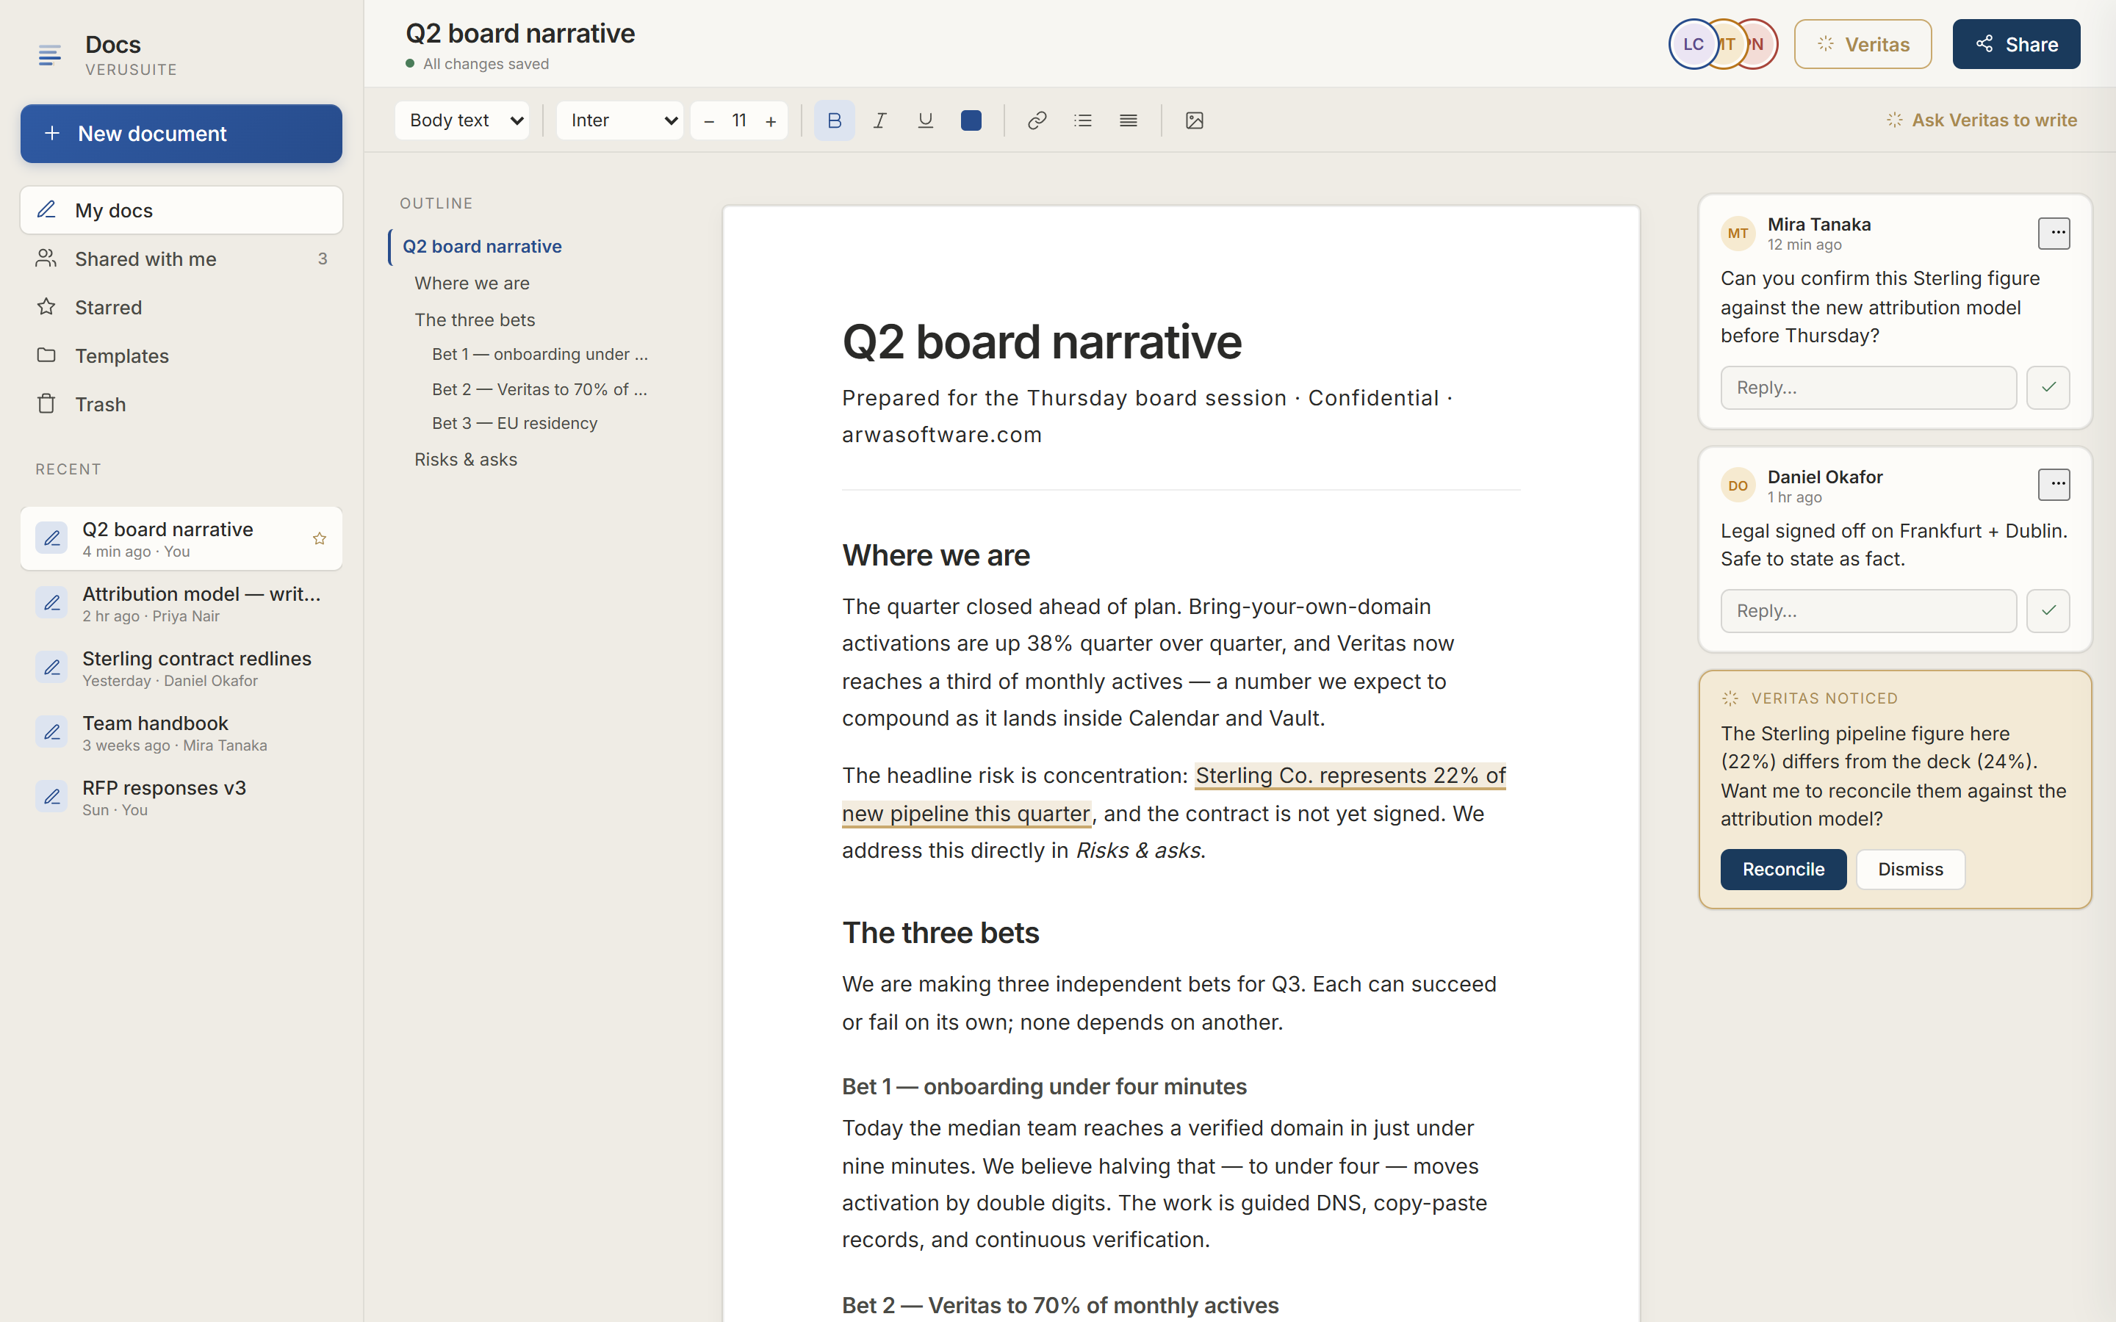Open the Attribution model recent document

click(181, 603)
